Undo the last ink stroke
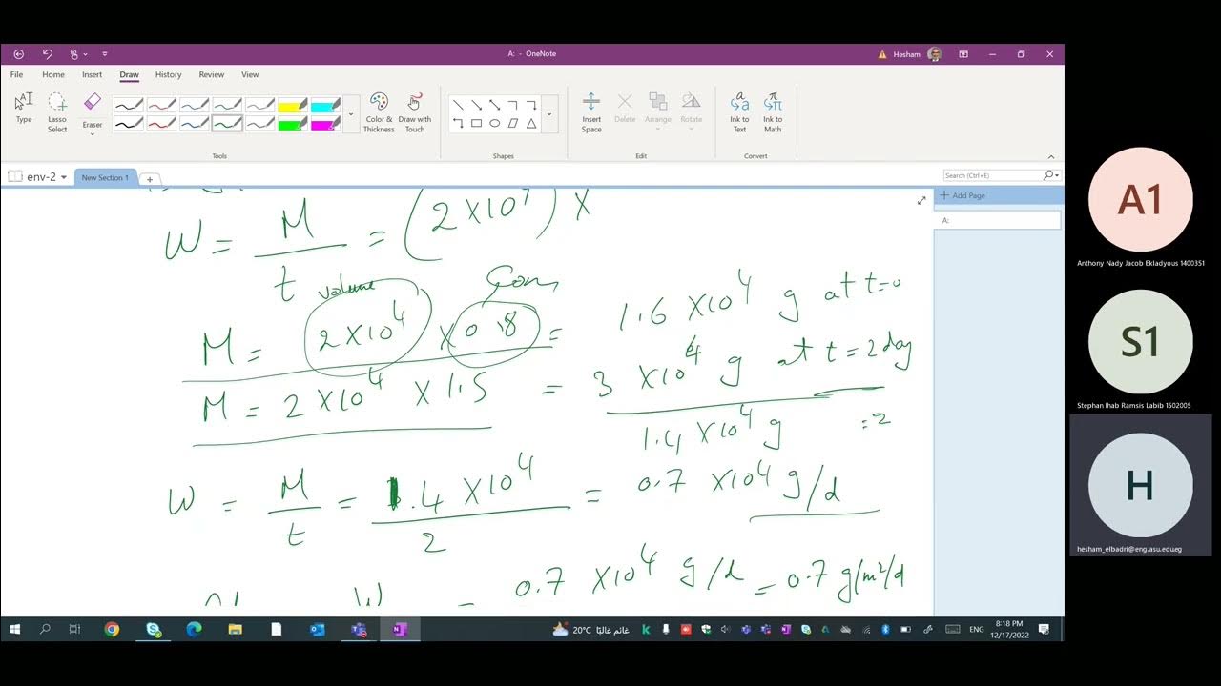 (47, 54)
